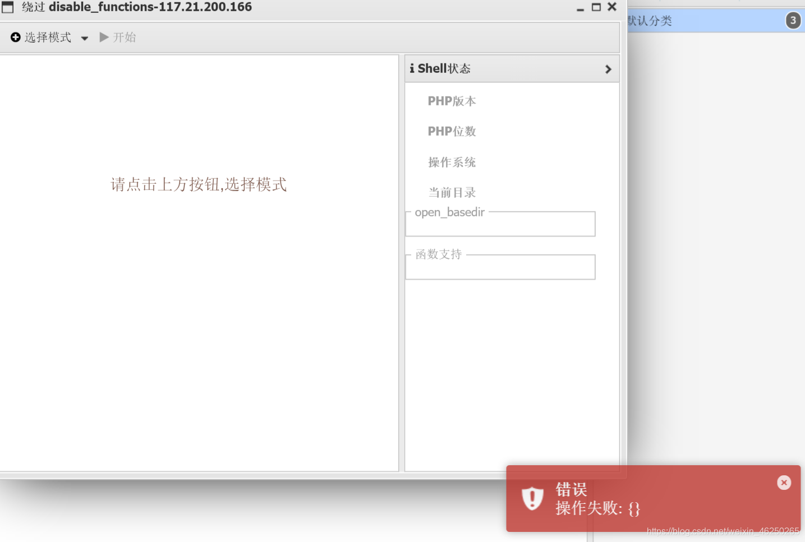805x542 pixels.
Task: Click inside the 函数支持 field box
Action: click(500, 267)
